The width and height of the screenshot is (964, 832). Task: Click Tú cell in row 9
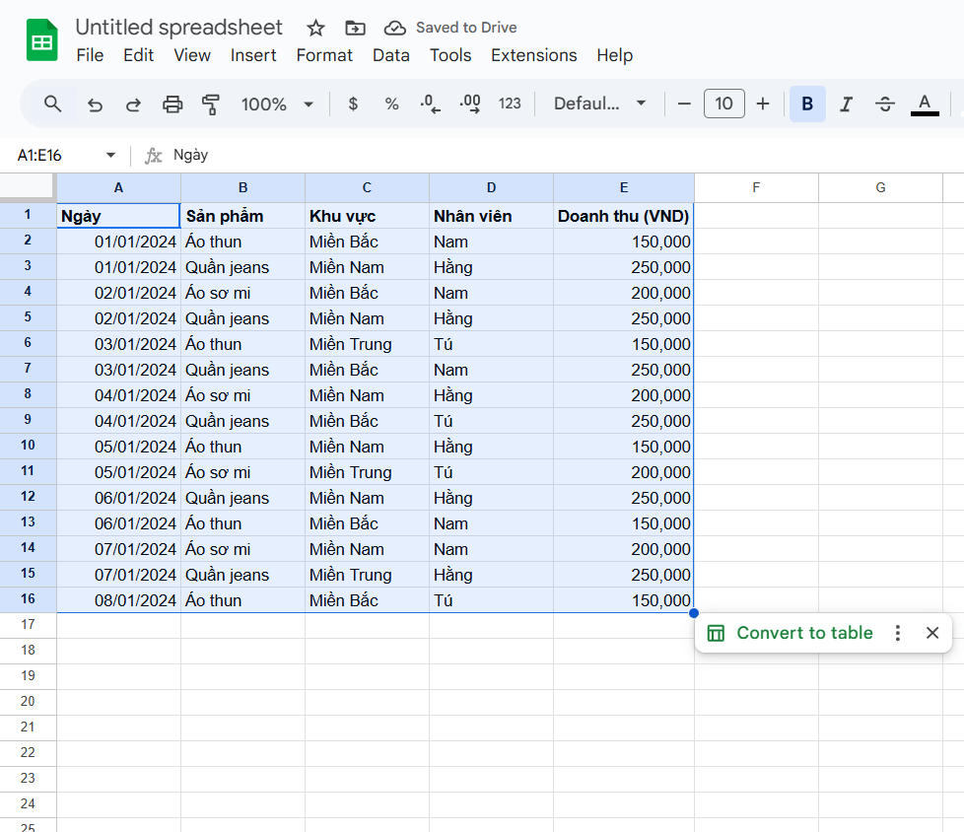(491, 421)
